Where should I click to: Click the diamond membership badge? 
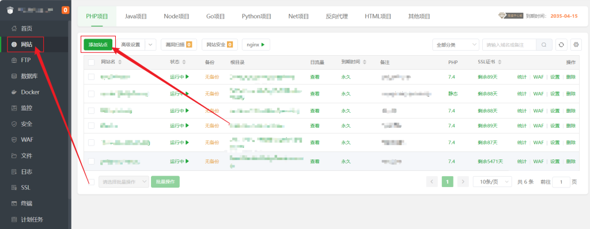click(510, 16)
